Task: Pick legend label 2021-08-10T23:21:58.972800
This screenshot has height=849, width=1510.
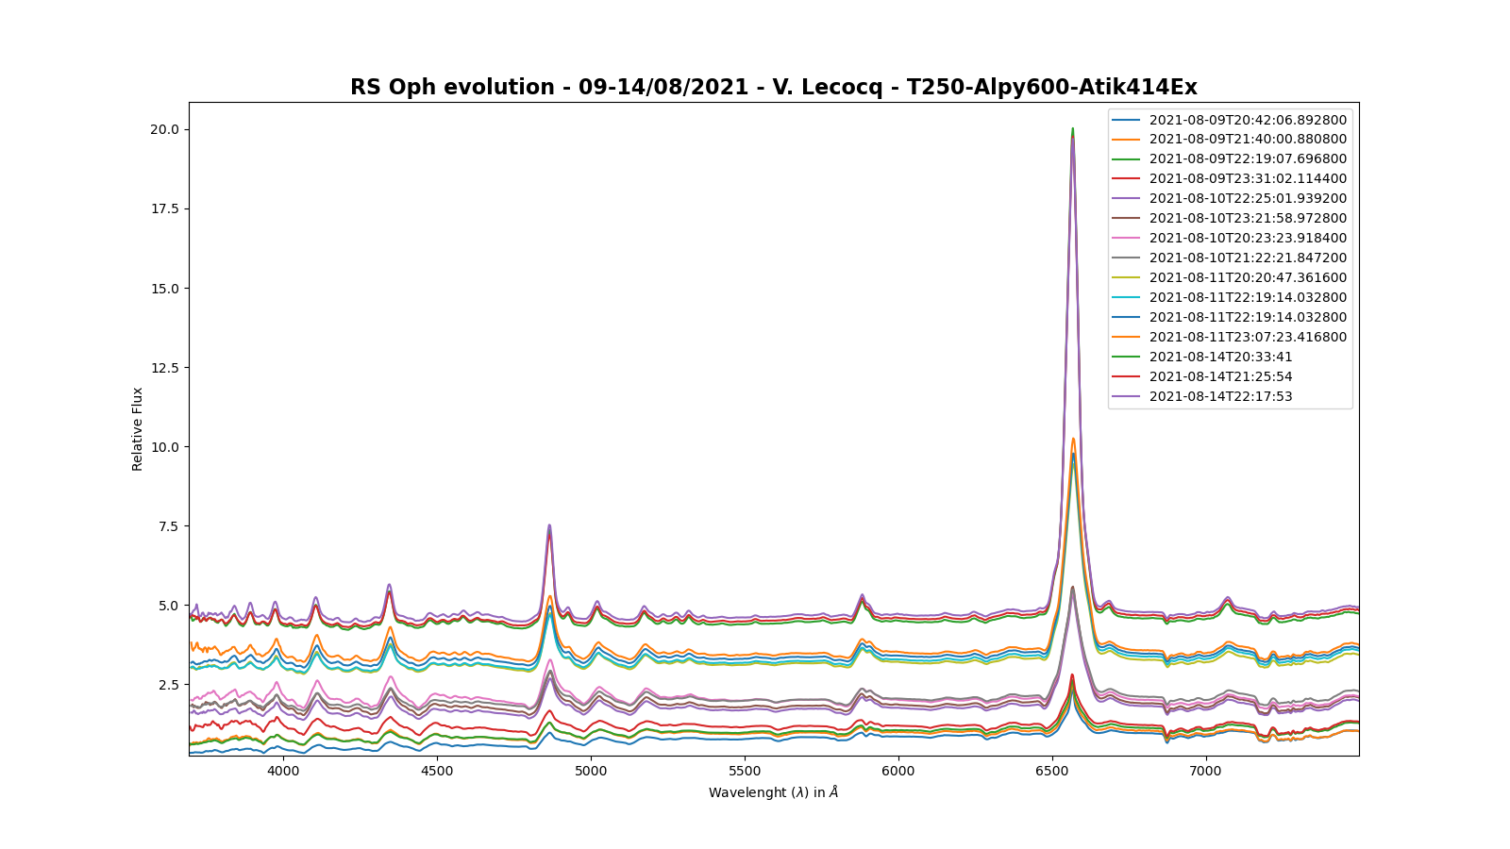Action: [1248, 218]
